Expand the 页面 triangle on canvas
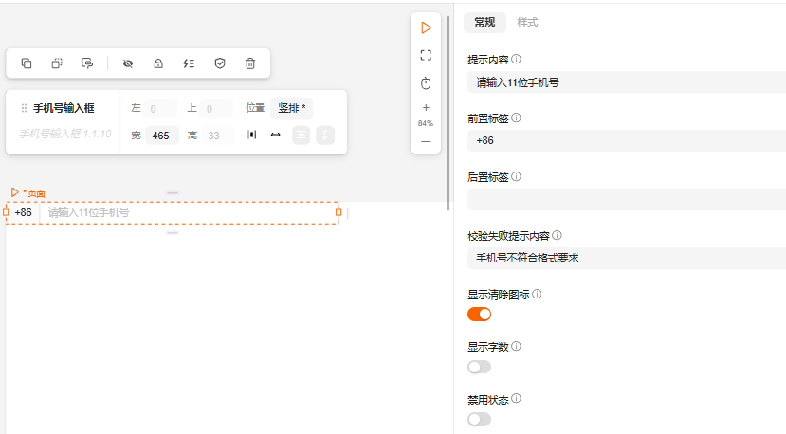The width and height of the screenshot is (786, 434). point(14,192)
